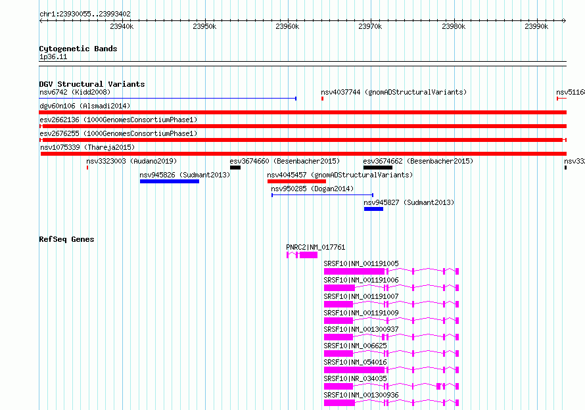
Task: Open SRSF10|NM_001191009 transcript label
Action: 361,313
